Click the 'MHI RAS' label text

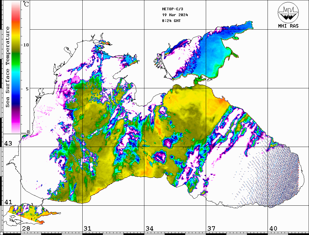[288, 26]
